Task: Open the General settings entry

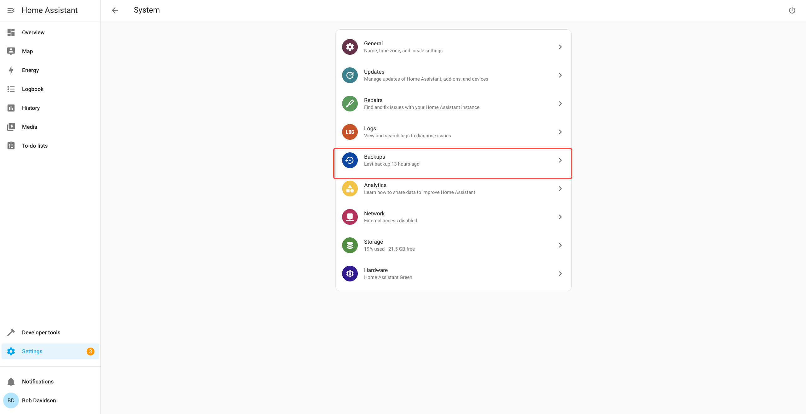Action: (x=454, y=47)
